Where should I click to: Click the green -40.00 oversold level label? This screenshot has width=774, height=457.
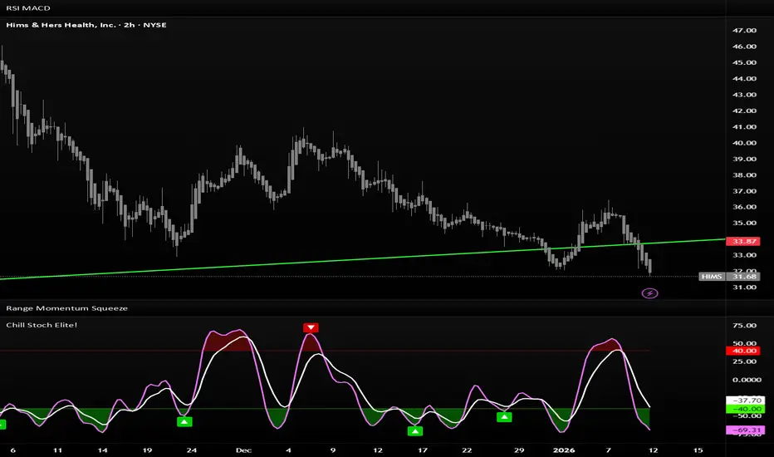pyautogui.click(x=742, y=409)
